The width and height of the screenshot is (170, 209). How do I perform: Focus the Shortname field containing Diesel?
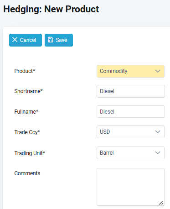131,91
